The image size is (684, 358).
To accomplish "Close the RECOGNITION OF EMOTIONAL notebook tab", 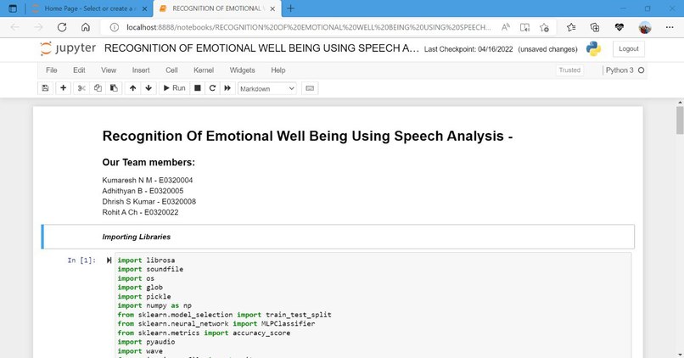I will [x=272, y=8].
